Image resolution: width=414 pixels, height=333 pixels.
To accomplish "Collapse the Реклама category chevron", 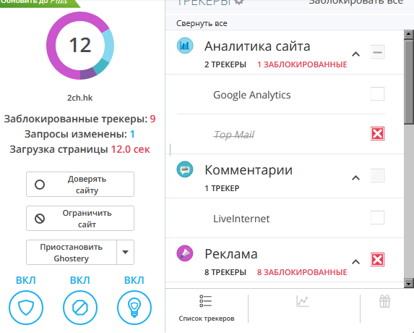I will tap(356, 262).
